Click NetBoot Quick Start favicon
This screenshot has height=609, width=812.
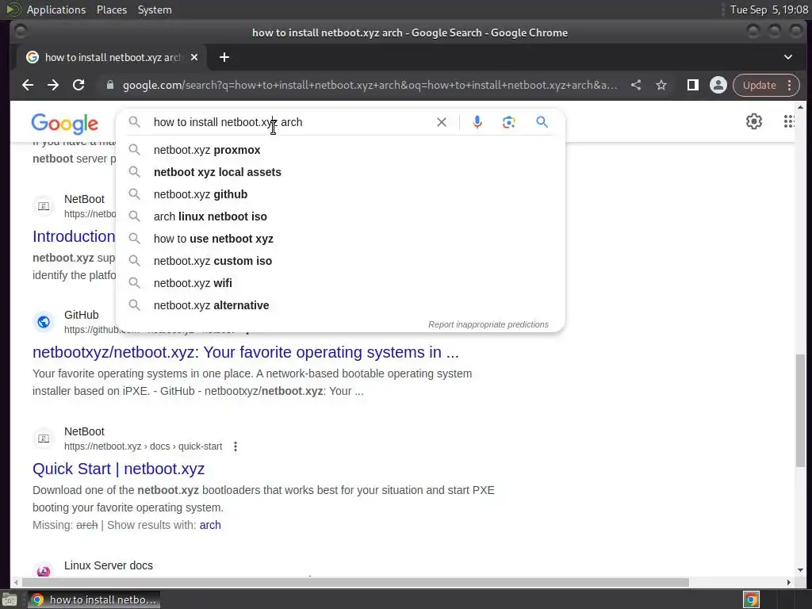[x=44, y=439]
